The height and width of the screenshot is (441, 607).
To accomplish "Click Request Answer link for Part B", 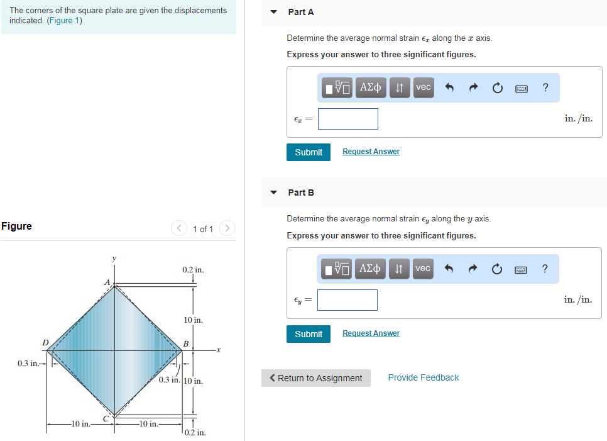I will tap(371, 333).
